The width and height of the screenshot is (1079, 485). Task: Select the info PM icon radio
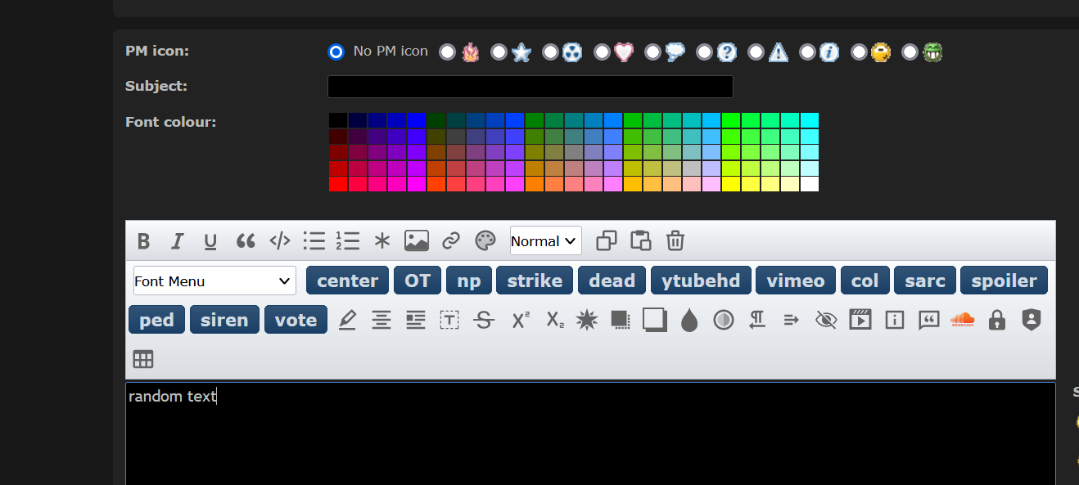[807, 52]
